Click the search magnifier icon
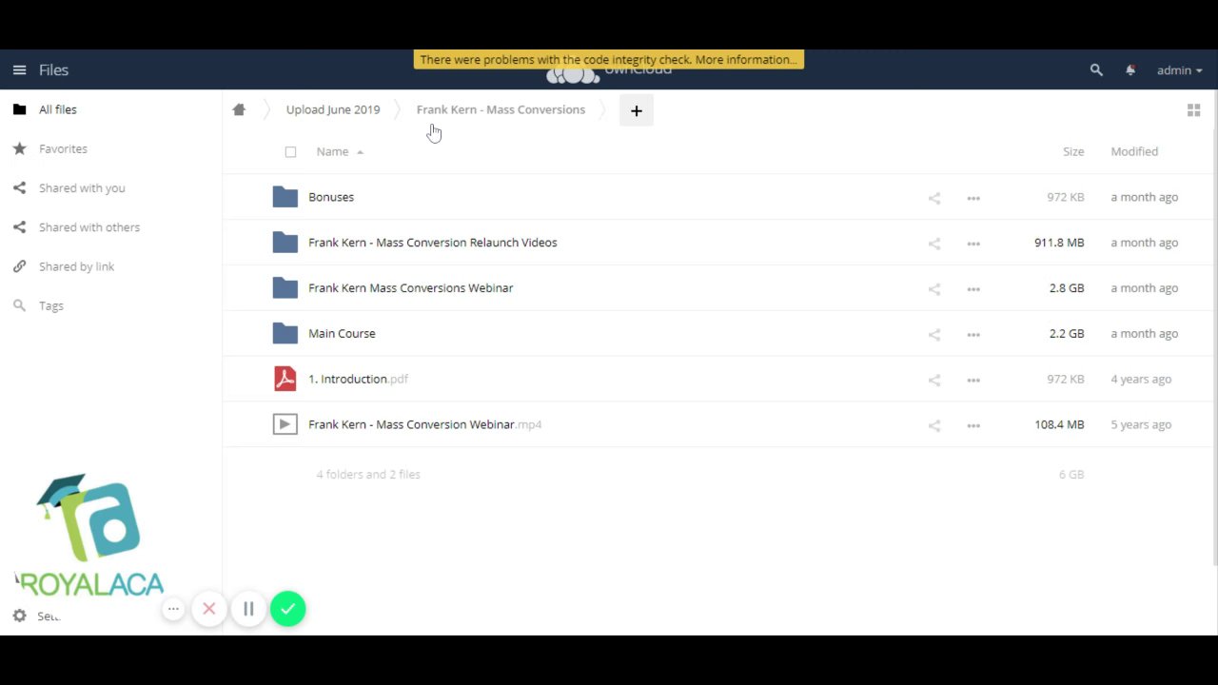The height and width of the screenshot is (685, 1218). point(1096,69)
